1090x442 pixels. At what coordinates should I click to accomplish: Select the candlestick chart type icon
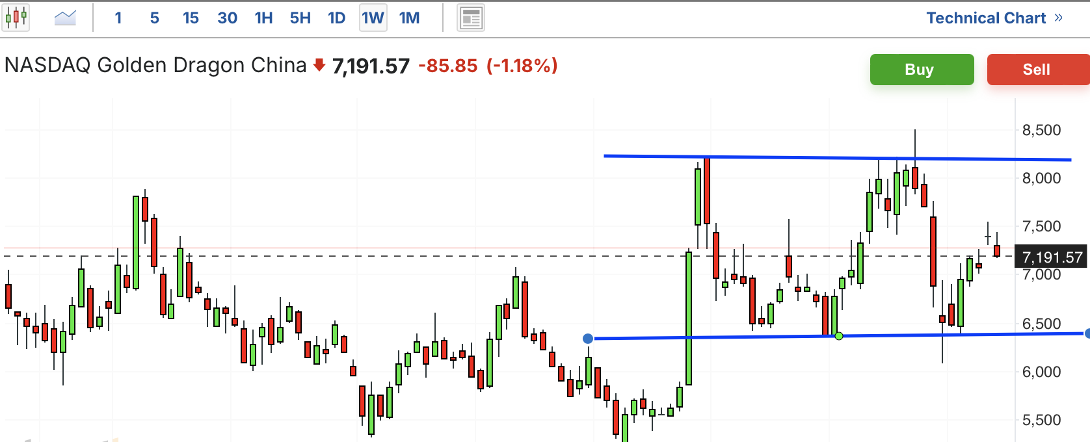point(16,18)
